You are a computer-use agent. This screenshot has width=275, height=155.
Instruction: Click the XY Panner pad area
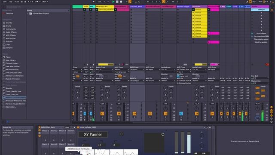coord(154,143)
